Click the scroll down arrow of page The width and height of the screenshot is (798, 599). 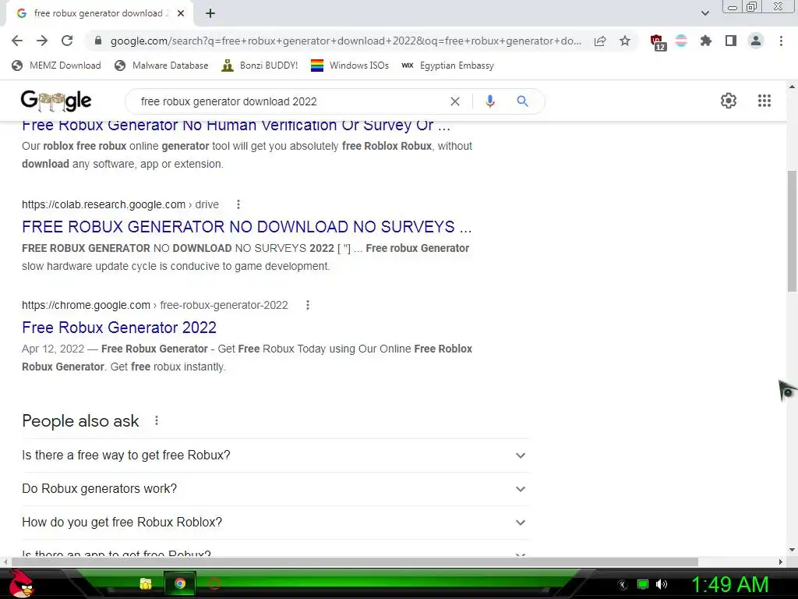pos(792,550)
